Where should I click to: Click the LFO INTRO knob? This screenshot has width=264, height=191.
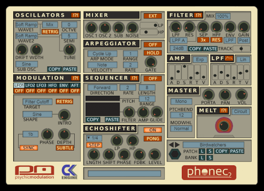[64, 115]
